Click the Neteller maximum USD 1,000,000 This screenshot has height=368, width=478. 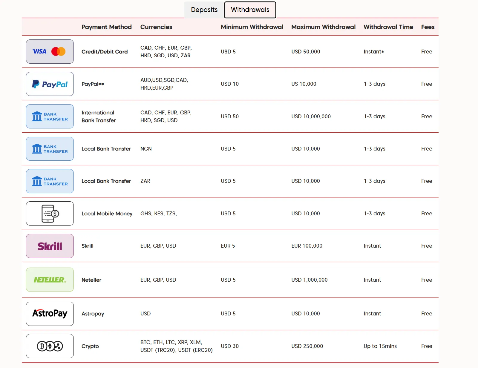[x=310, y=280]
